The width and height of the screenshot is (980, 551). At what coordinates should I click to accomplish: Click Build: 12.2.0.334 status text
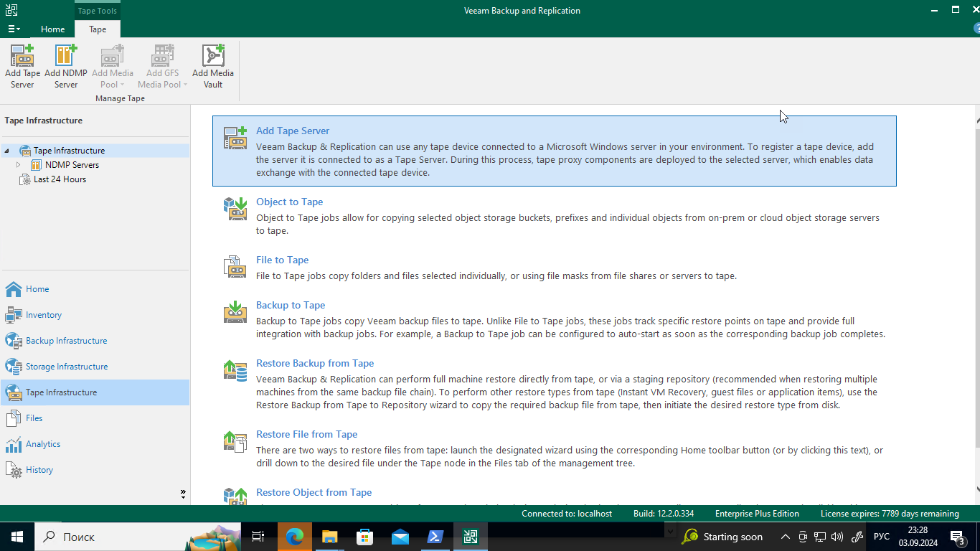click(664, 514)
